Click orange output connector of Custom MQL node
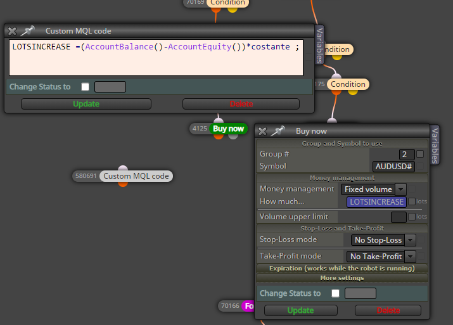Screen dimensions: 453x325 (x=123, y=184)
